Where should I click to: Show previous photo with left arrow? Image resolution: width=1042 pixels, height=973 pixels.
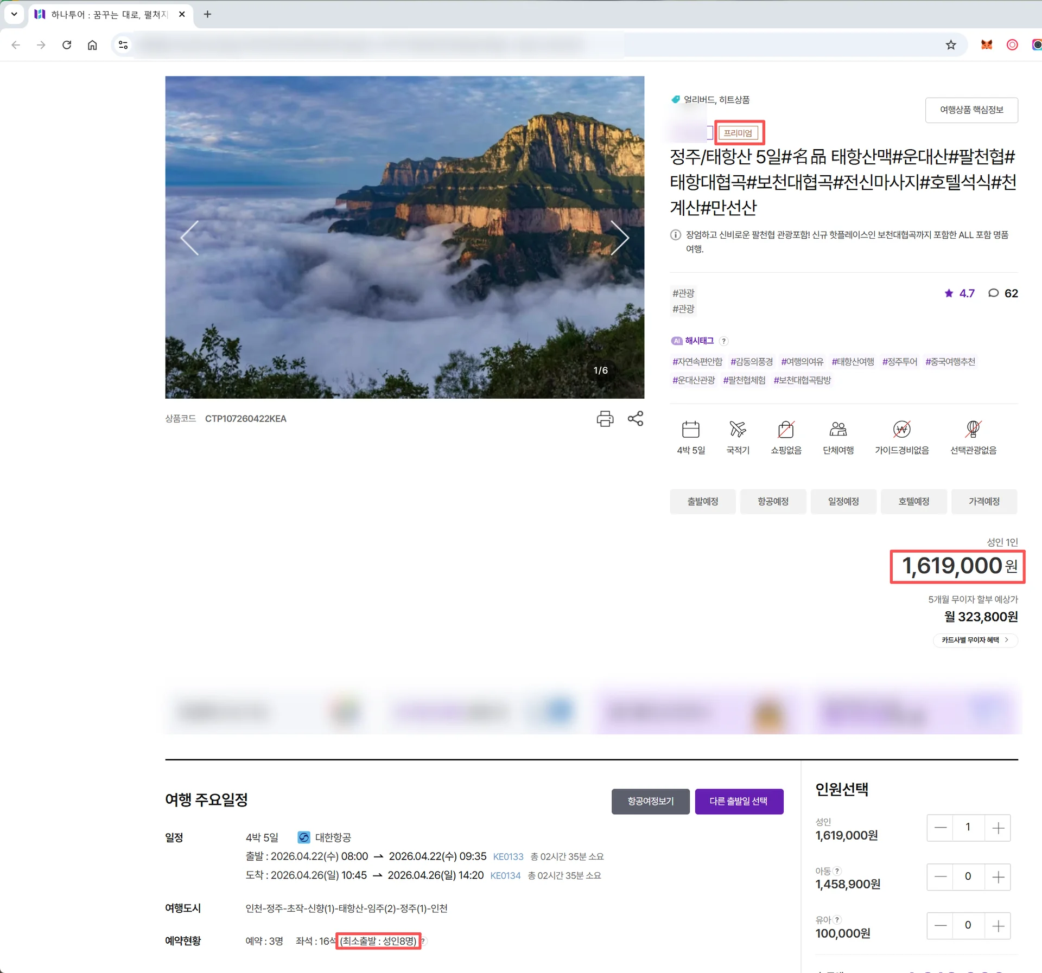(x=190, y=238)
